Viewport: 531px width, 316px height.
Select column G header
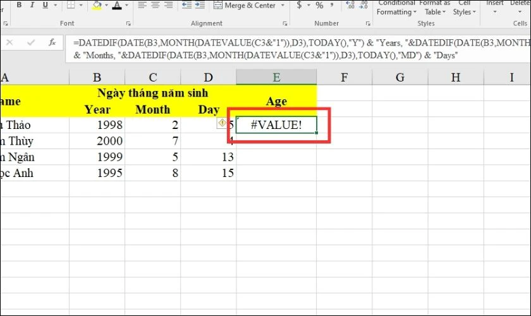click(400, 77)
